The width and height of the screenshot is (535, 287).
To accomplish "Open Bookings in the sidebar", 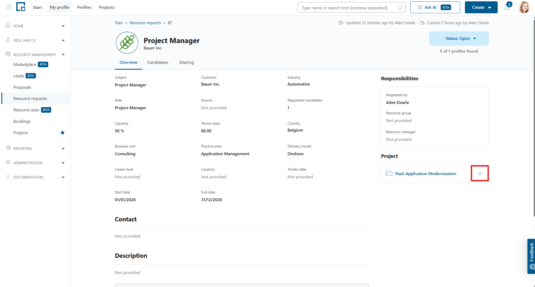I will point(22,121).
